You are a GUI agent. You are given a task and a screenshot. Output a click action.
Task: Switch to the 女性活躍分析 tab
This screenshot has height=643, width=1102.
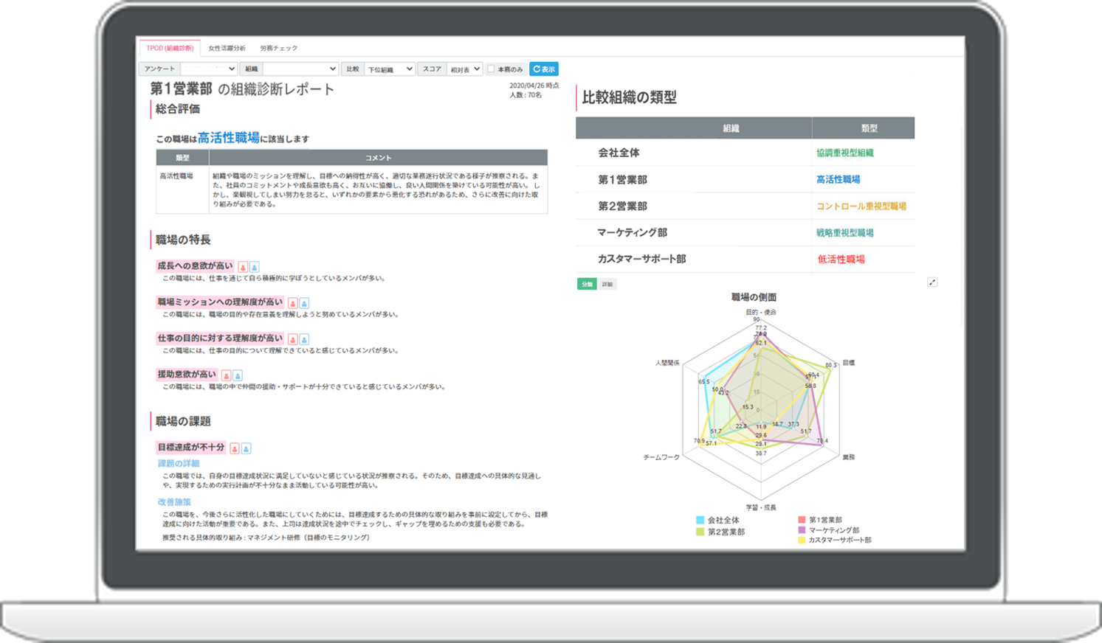tap(227, 48)
